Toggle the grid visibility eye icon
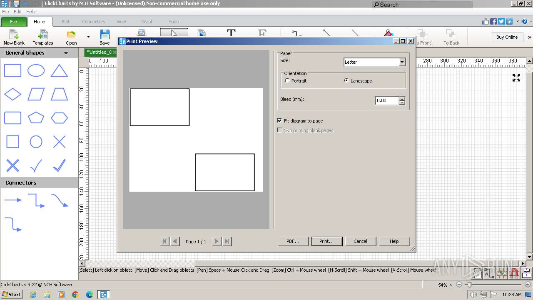The image size is (533, 300). 502,273
